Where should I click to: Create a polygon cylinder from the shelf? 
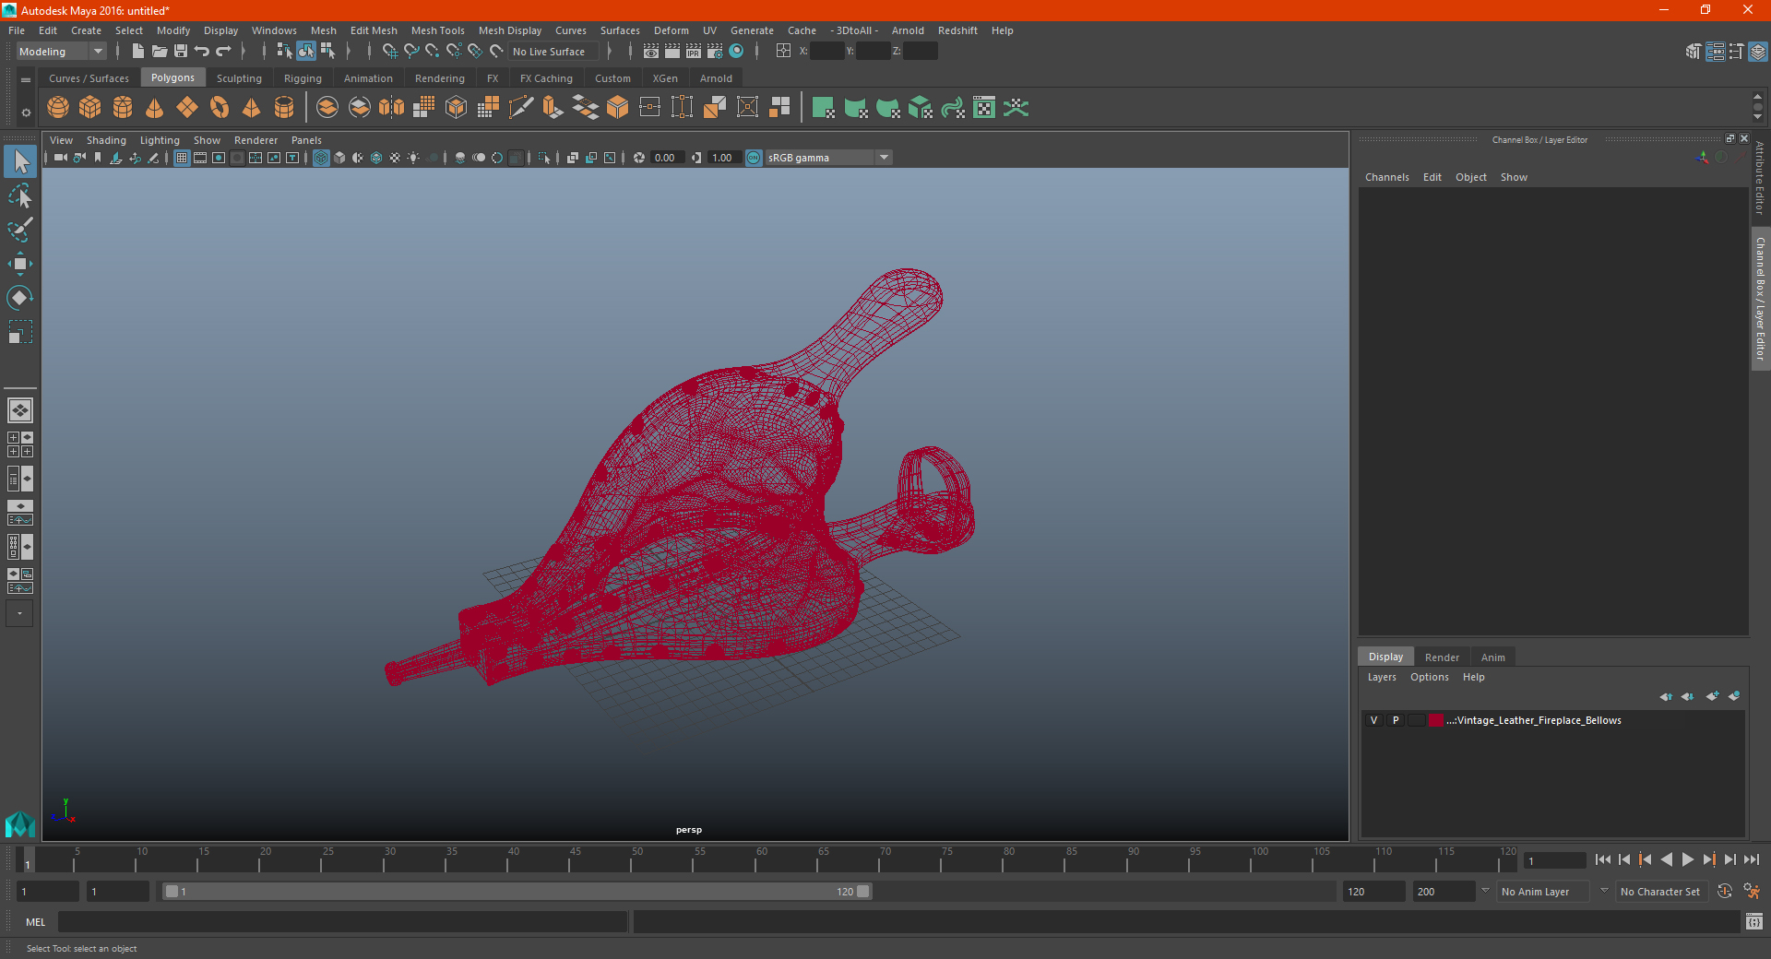pos(123,108)
